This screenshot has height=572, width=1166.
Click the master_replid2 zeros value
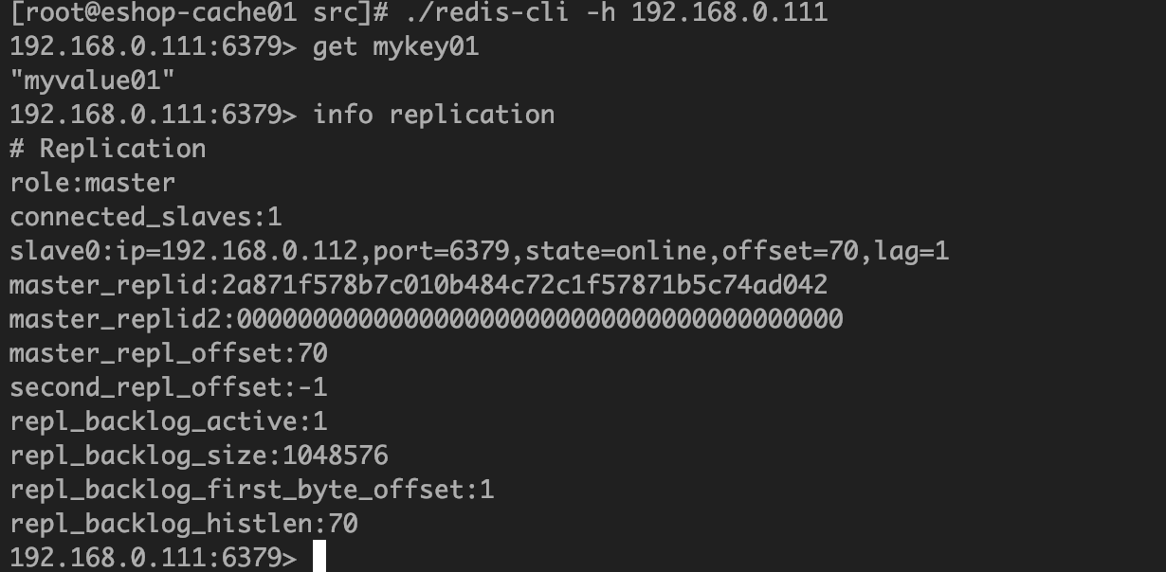coord(540,319)
